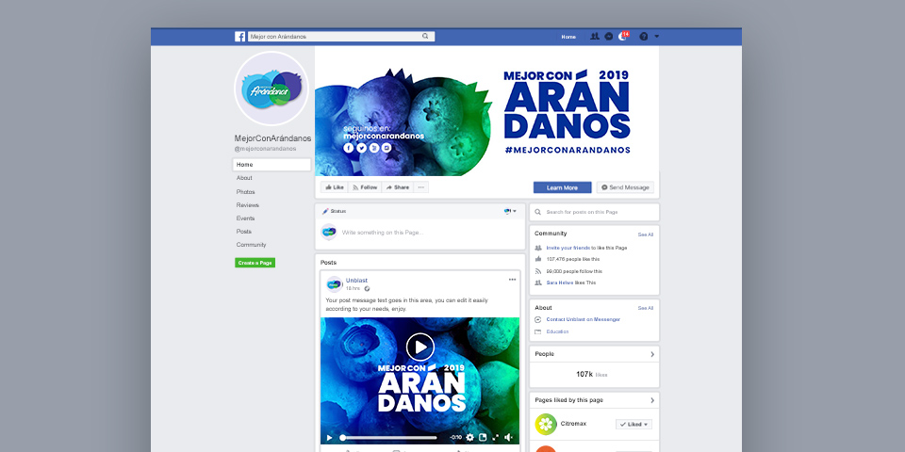Click small play icon in video controls
This screenshot has height=452, width=905.
(330, 438)
